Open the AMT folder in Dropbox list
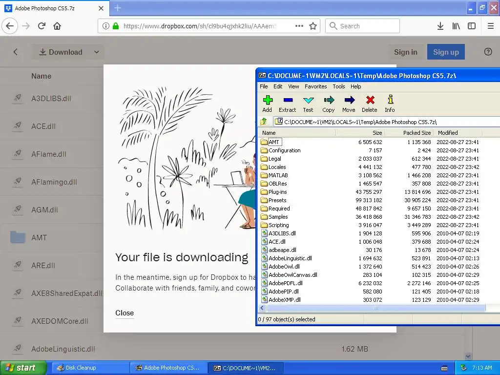This screenshot has width=500, height=375. coord(39,238)
